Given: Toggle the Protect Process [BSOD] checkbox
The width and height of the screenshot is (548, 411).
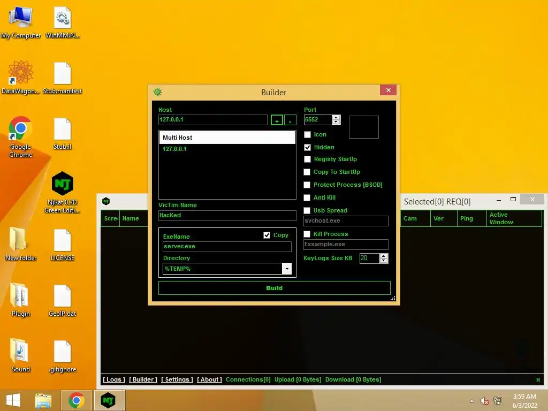Looking at the screenshot, I should 307,185.
